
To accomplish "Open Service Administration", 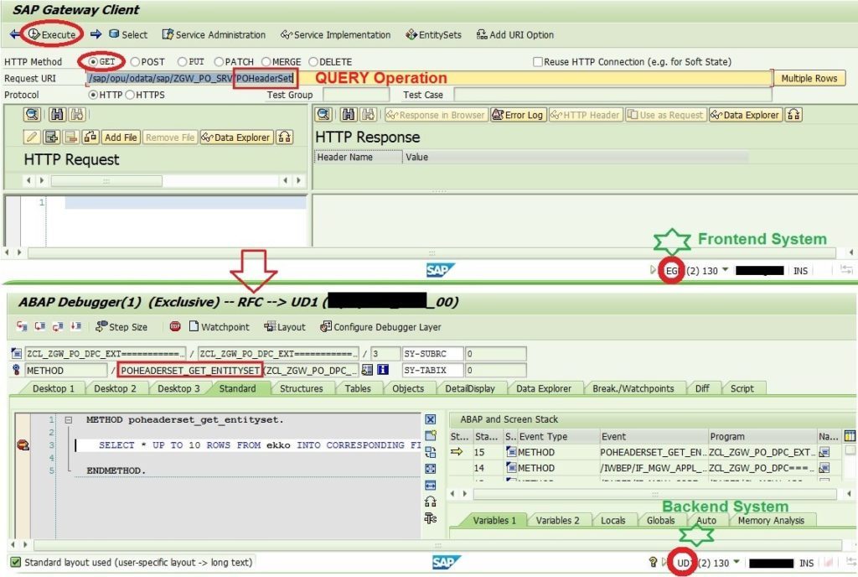I will pyautogui.click(x=214, y=34).
